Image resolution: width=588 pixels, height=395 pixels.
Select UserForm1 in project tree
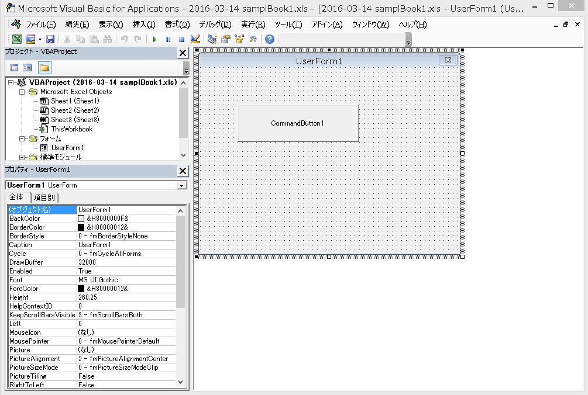pyautogui.click(x=67, y=148)
